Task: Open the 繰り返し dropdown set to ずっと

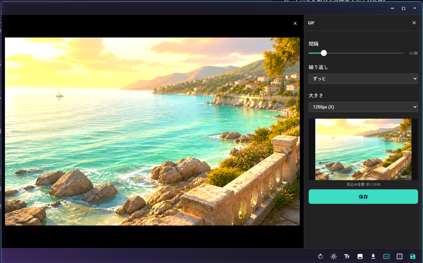Action: (x=363, y=79)
